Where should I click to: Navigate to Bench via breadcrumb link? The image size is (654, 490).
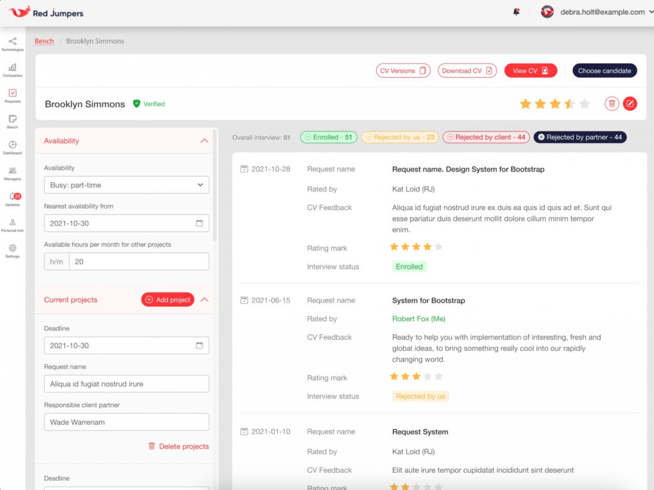point(44,41)
